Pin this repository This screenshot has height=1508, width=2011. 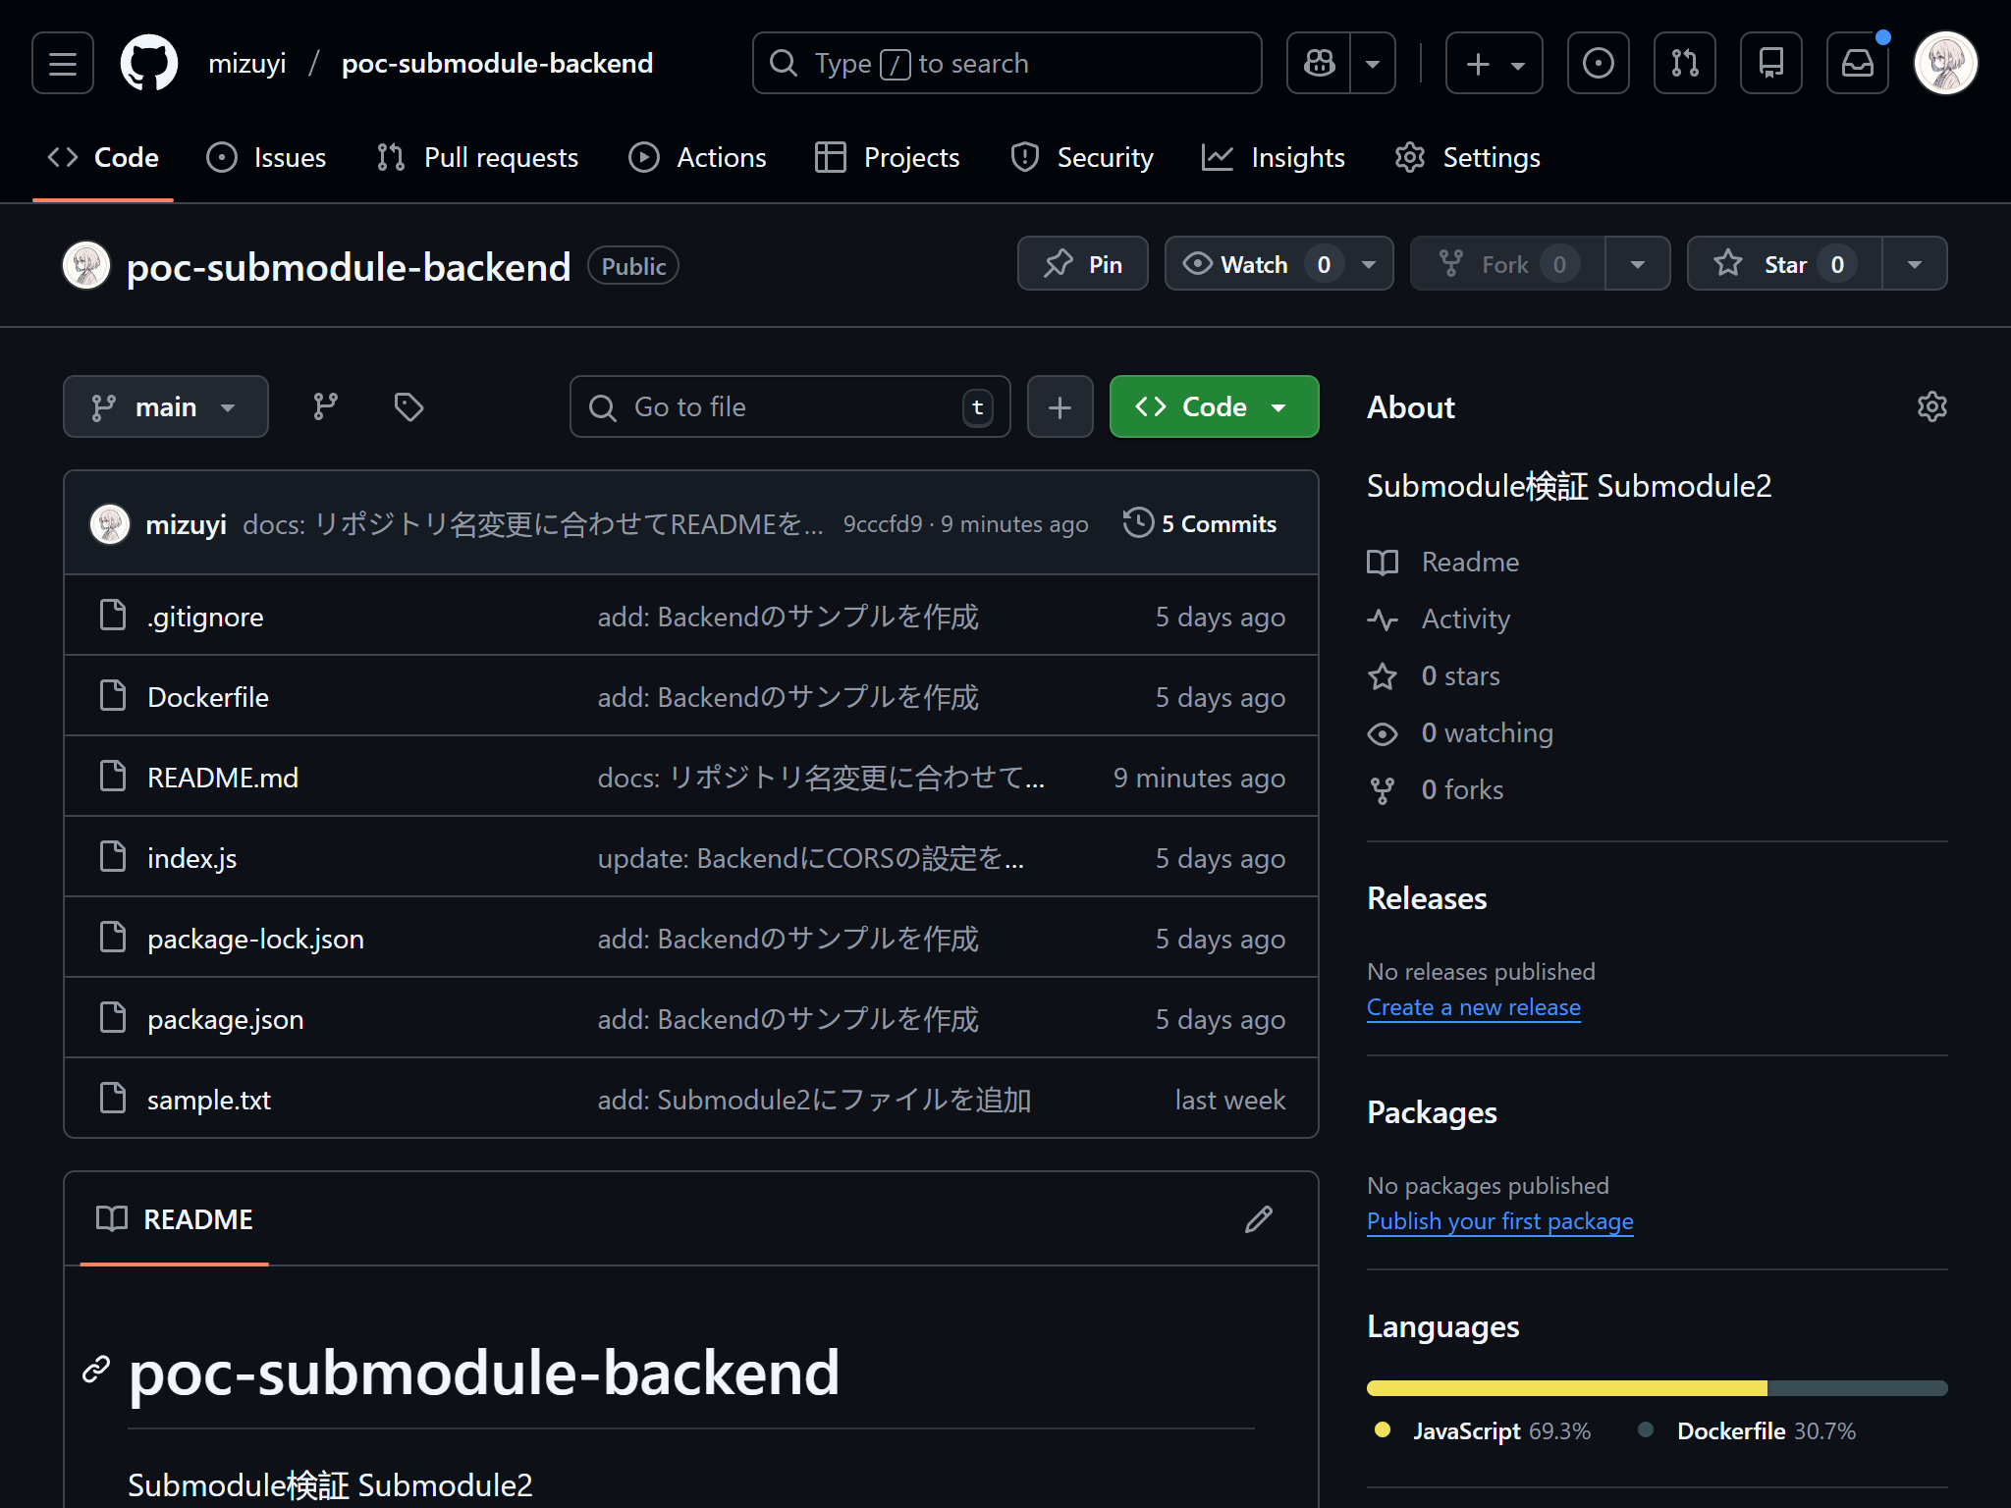[x=1082, y=263]
